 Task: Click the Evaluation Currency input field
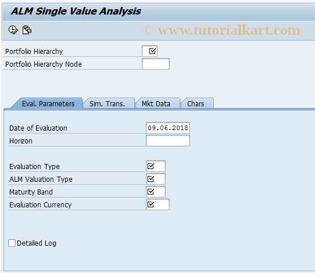(x=157, y=204)
